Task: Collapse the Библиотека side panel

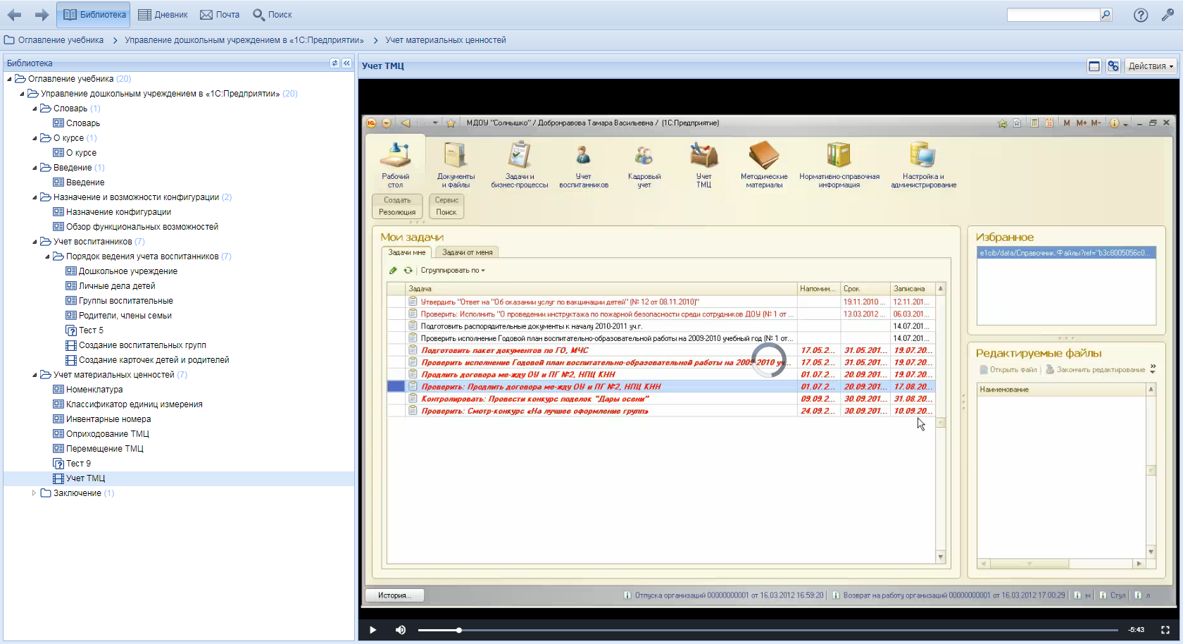Action: click(x=346, y=63)
